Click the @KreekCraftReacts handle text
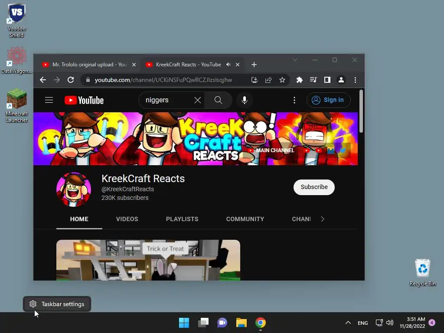Screen dimensions: 444x333 tap(128, 189)
